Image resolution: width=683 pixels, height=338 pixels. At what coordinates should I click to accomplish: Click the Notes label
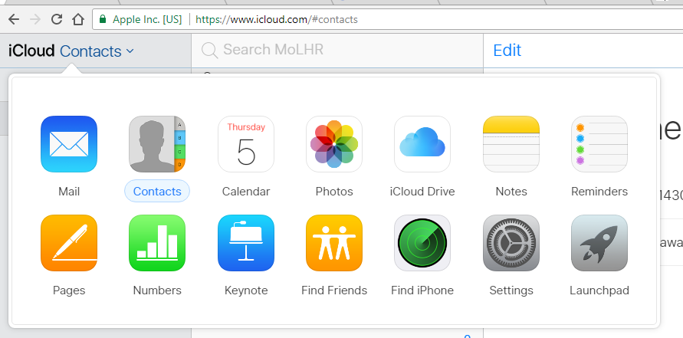[x=511, y=191]
